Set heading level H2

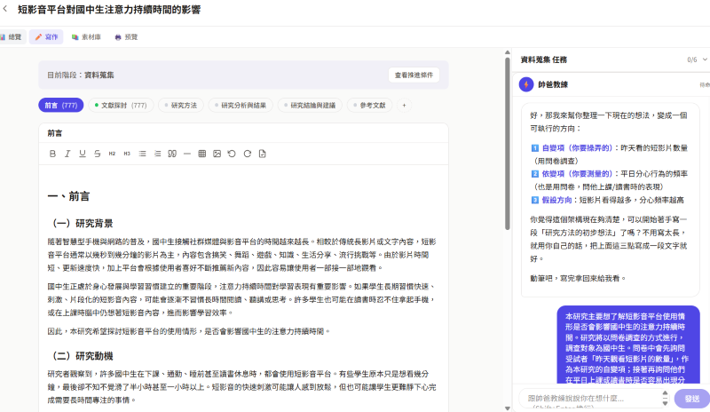112,154
